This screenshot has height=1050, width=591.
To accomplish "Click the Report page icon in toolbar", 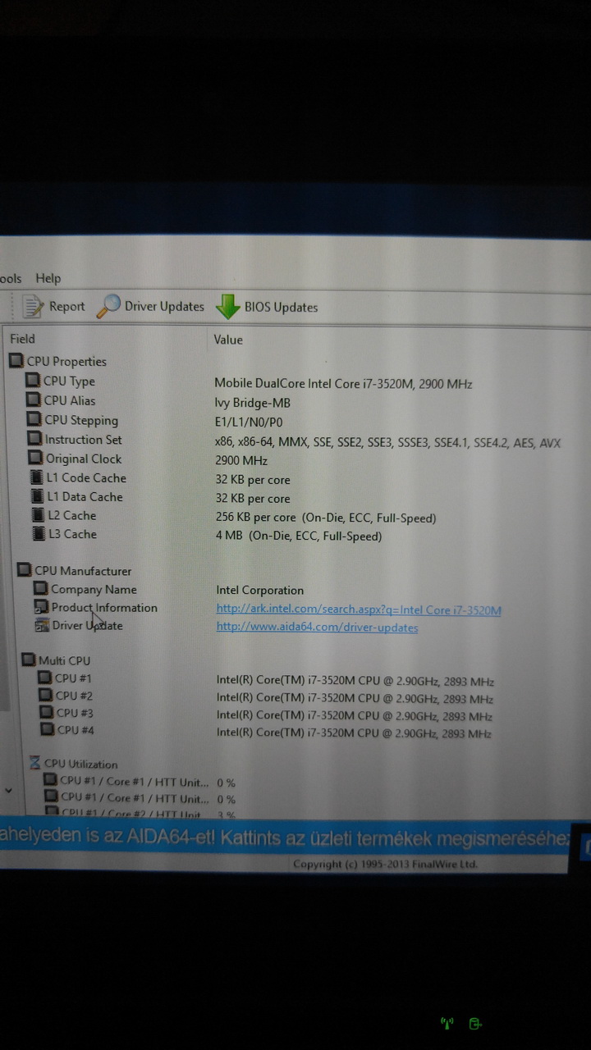I will point(33,307).
